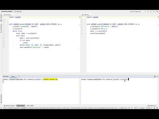
Task: Click the lock read-only icon in status bar
Action: pyautogui.click(x=155, y=108)
